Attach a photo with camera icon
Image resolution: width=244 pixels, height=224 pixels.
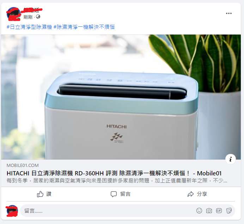click(209, 211)
